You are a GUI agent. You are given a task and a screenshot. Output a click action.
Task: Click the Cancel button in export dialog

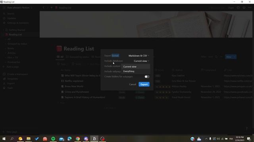point(133,84)
